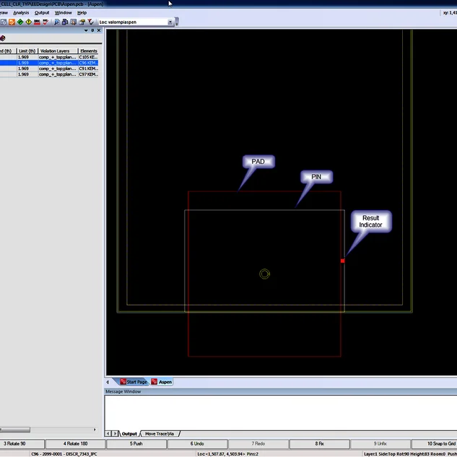
Task: Select the C97 KEM hazard row
Action: click(49, 74)
